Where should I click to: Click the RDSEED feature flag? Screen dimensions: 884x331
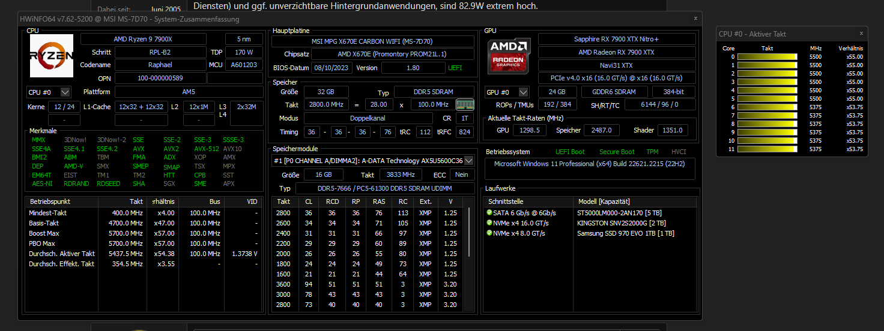point(108,183)
